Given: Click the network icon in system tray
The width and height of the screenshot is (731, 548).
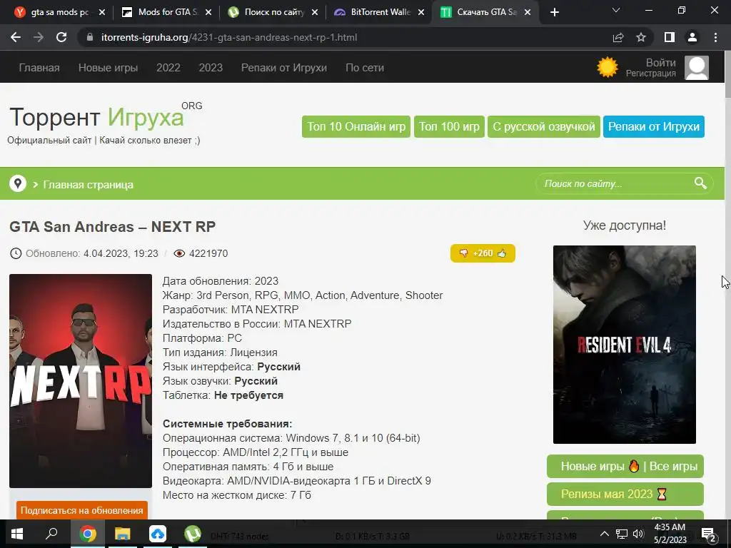Looking at the screenshot, I should tap(622, 534).
